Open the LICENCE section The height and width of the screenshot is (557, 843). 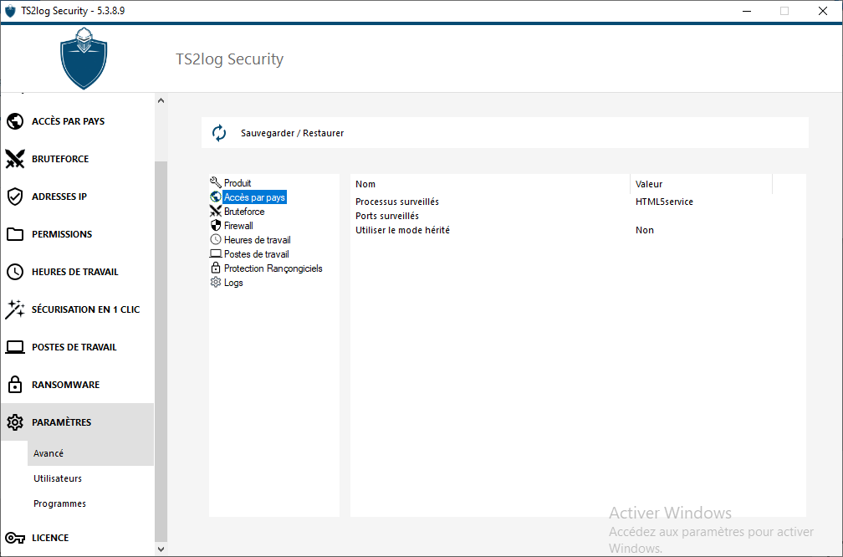coord(50,538)
